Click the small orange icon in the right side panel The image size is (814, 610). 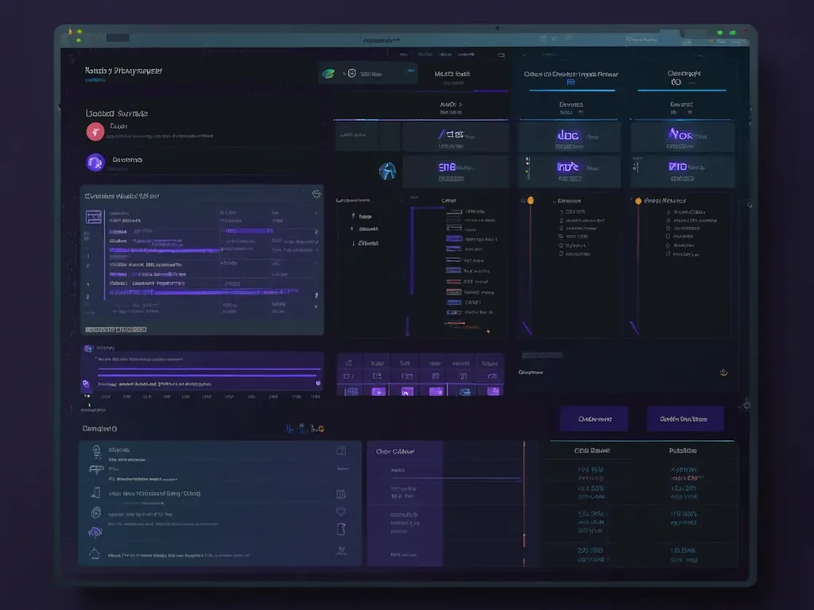coord(723,373)
